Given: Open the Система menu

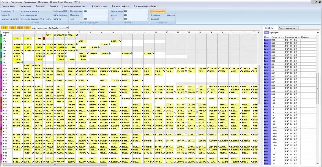Looking at the screenshot, I should point(6,2).
